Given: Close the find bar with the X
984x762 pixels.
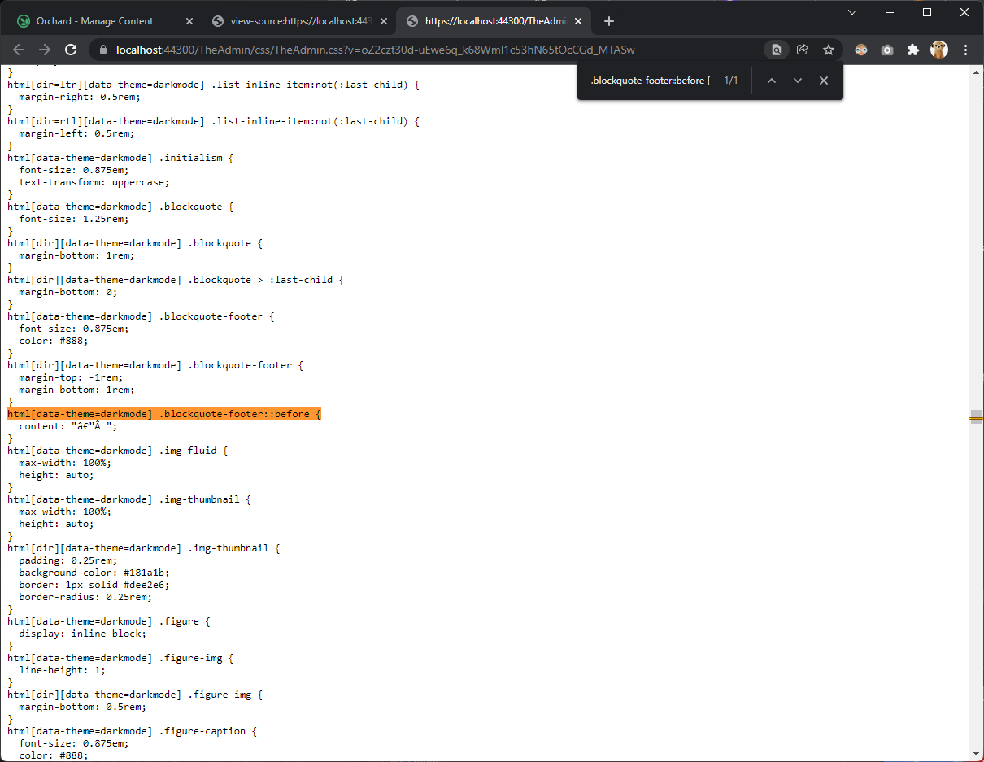Looking at the screenshot, I should [x=824, y=80].
